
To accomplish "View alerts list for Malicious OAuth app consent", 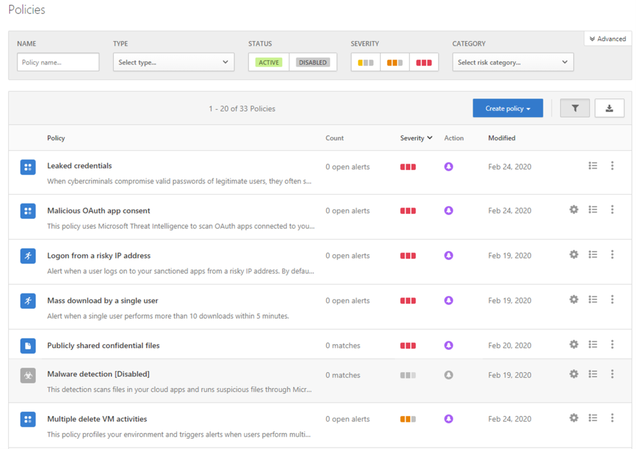I will coord(593,210).
